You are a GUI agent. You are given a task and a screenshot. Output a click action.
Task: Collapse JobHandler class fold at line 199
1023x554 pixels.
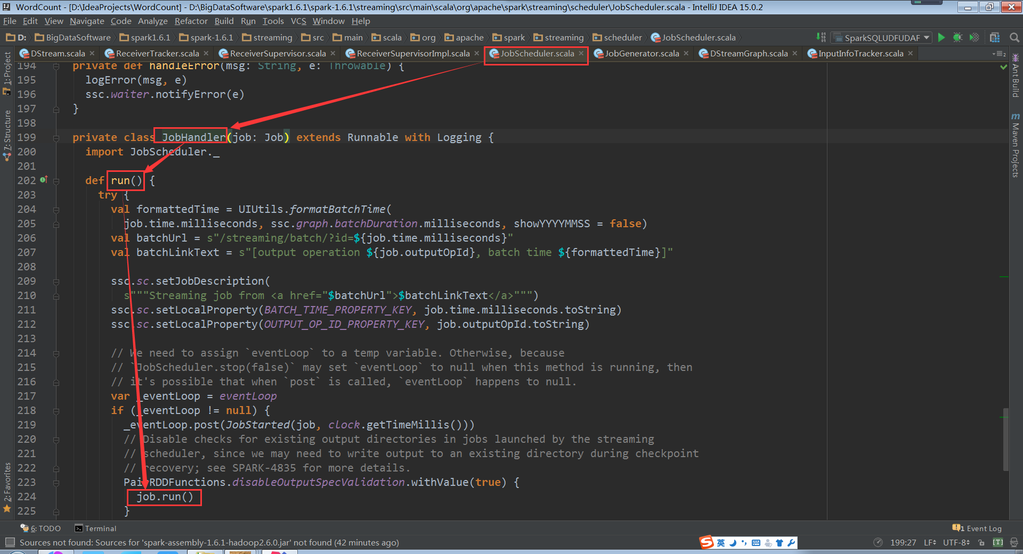[56, 137]
